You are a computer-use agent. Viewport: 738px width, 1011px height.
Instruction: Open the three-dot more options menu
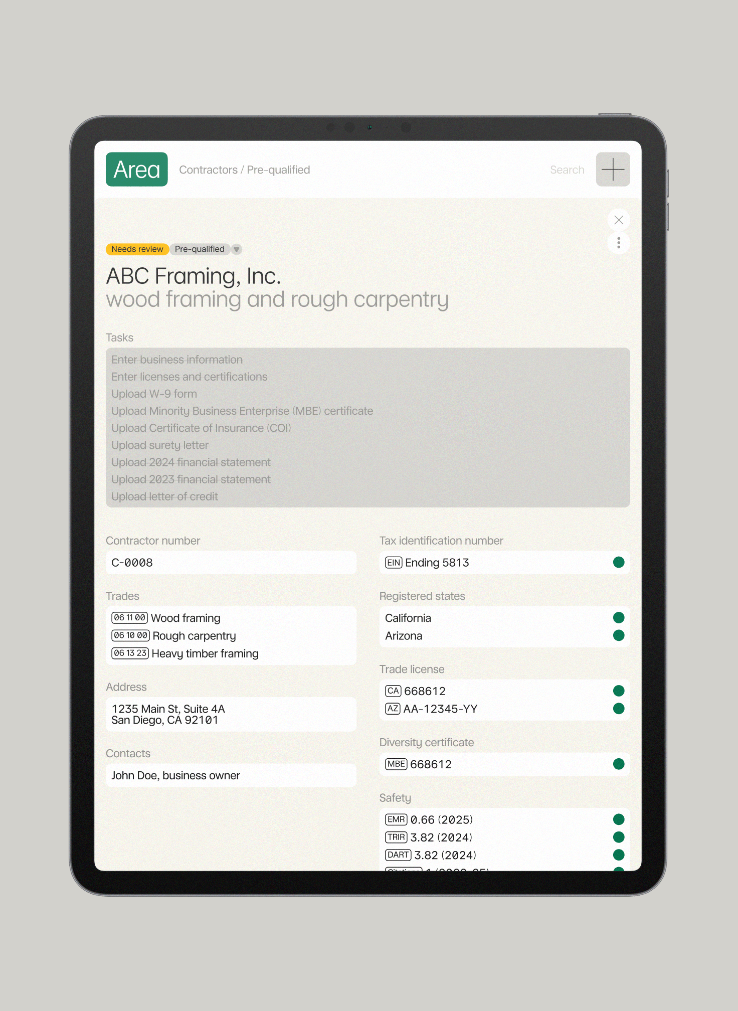619,243
